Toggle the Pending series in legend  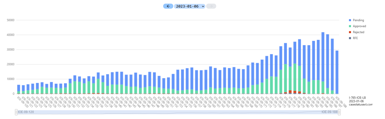click(358, 20)
